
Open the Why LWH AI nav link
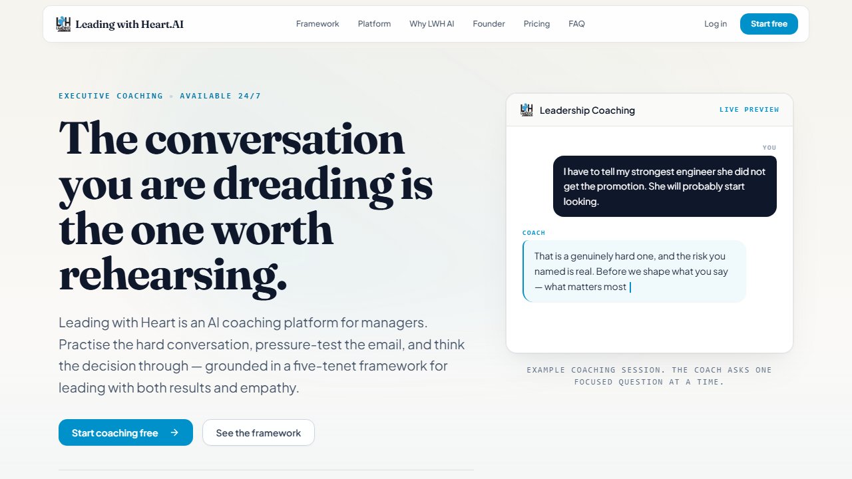click(x=432, y=24)
